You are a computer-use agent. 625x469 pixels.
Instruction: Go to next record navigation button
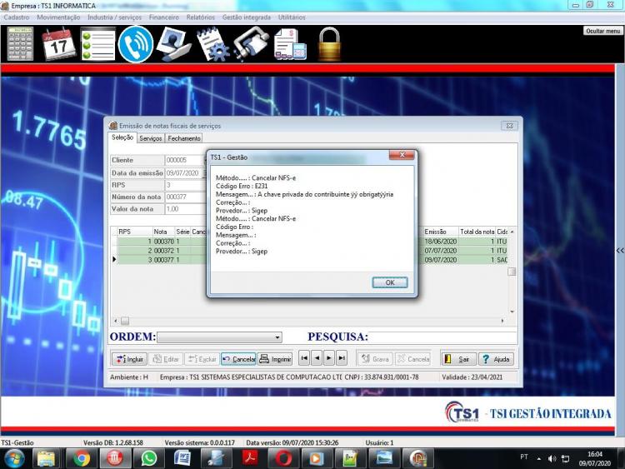[x=329, y=358]
